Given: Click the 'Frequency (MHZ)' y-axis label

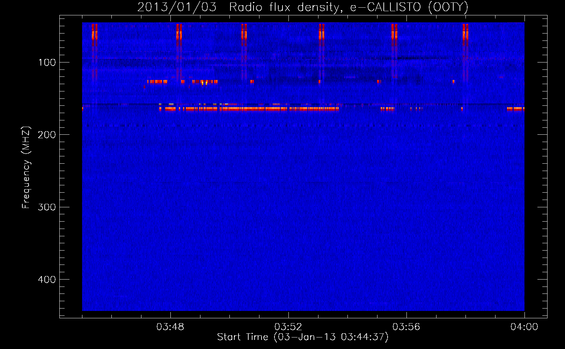Looking at the screenshot, I should click(x=26, y=168).
